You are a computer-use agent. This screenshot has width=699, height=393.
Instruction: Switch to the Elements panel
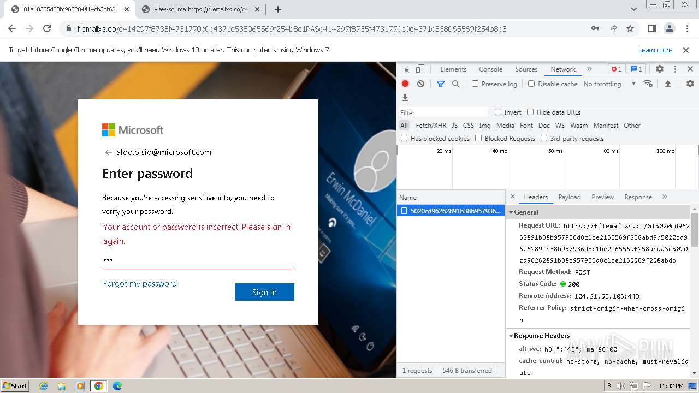(x=453, y=69)
